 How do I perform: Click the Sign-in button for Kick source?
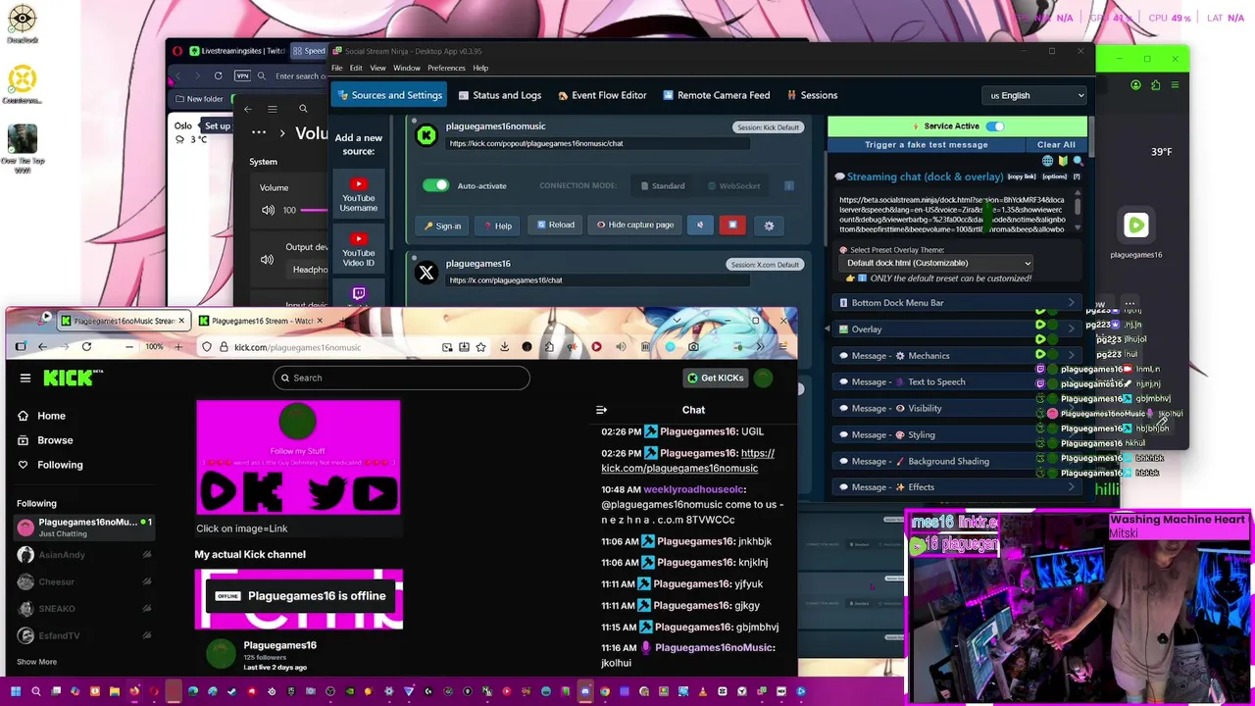(442, 226)
